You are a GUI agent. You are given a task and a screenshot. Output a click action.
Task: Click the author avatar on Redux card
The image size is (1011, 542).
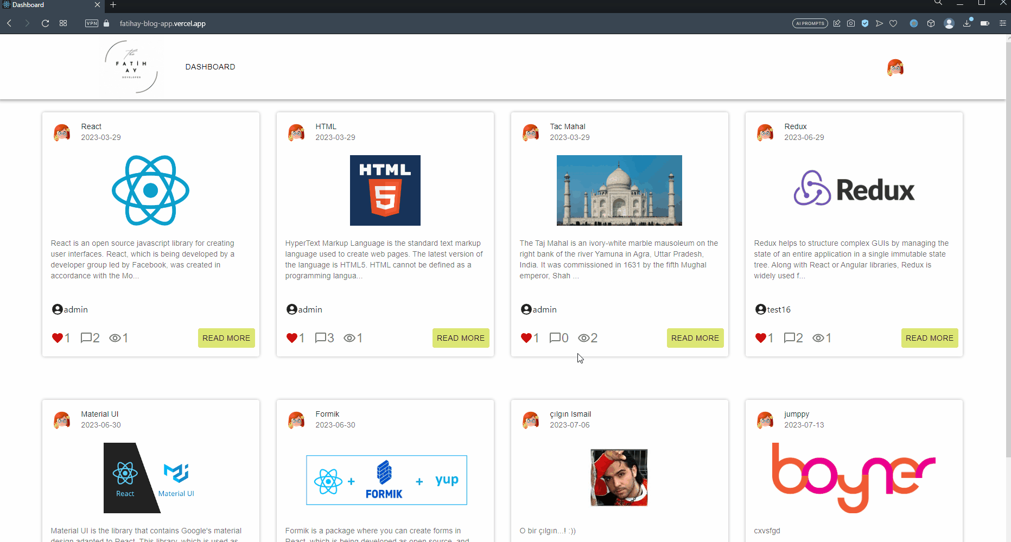click(x=765, y=132)
